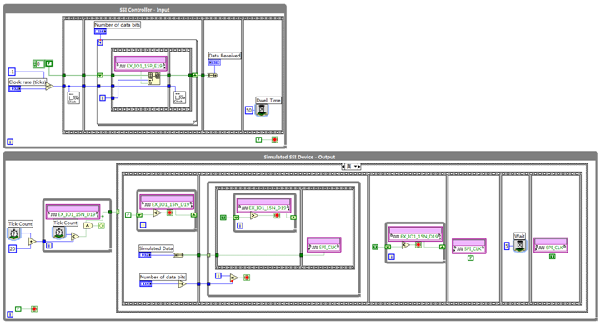Click the case selector previous-case arrow
The image size is (601, 325).
pos(343,167)
